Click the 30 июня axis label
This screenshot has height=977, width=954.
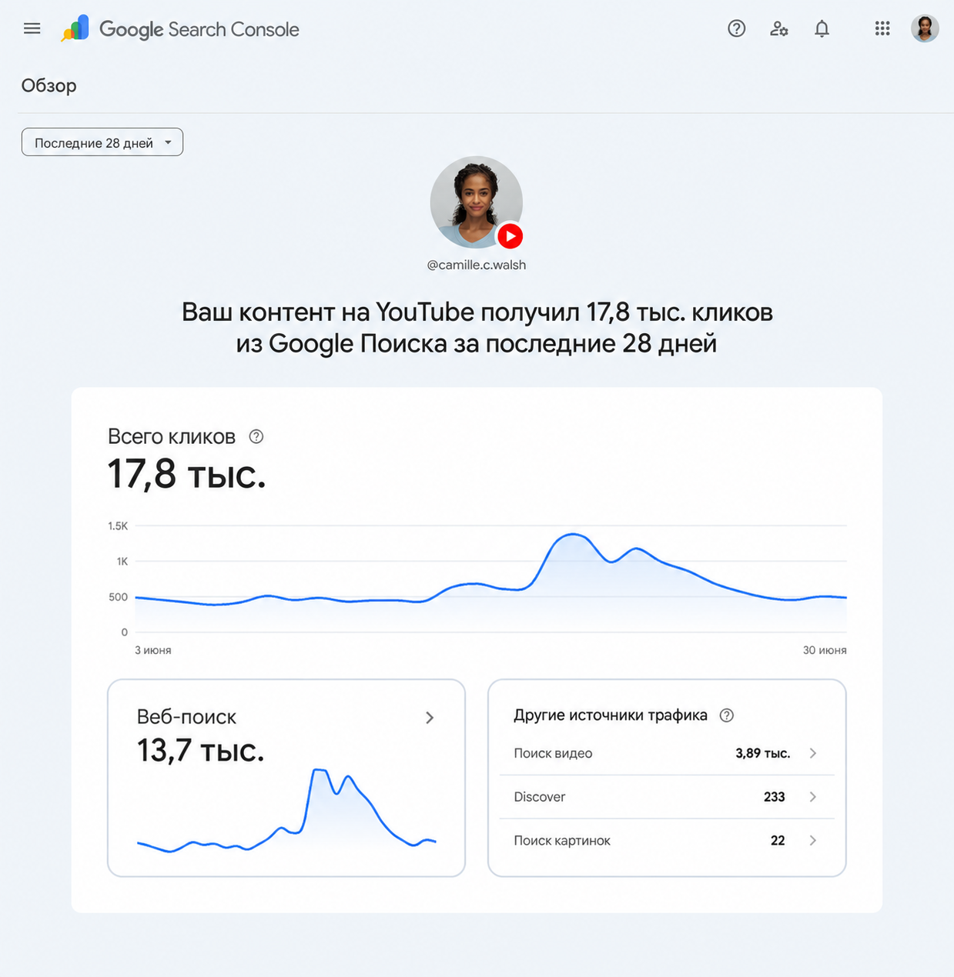(x=825, y=650)
